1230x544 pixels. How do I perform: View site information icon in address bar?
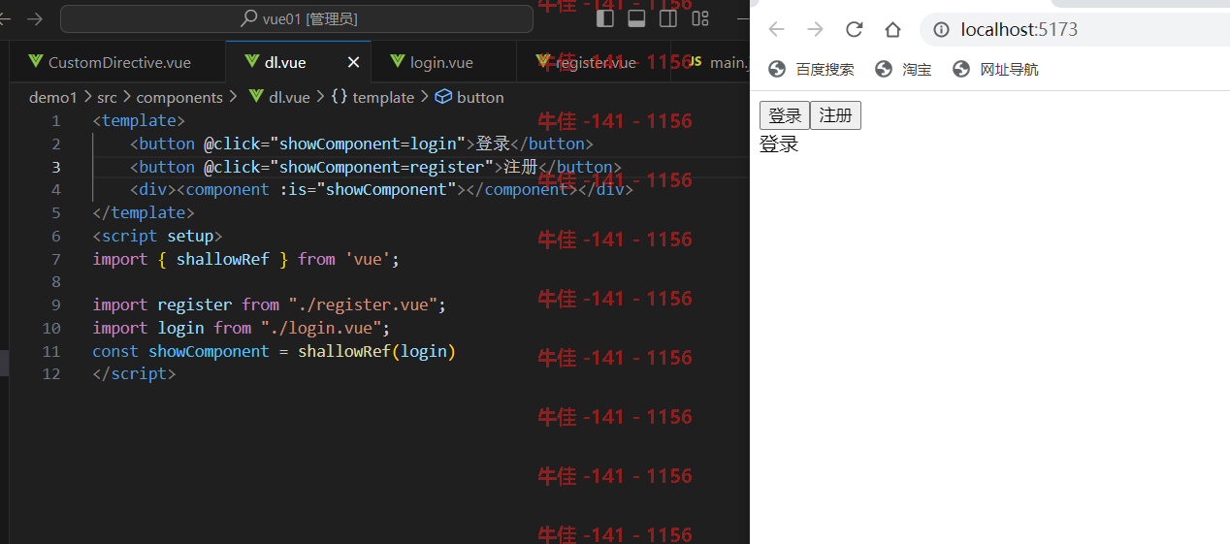coord(941,30)
